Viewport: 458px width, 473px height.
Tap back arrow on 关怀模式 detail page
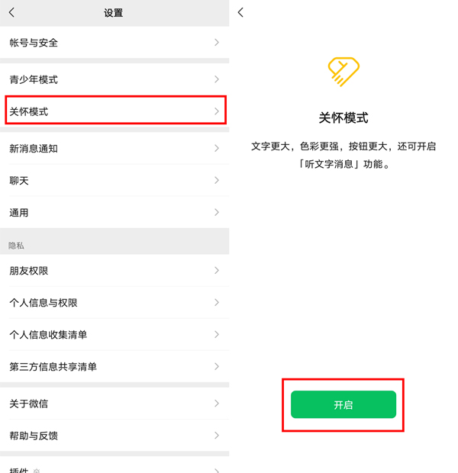tap(240, 13)
